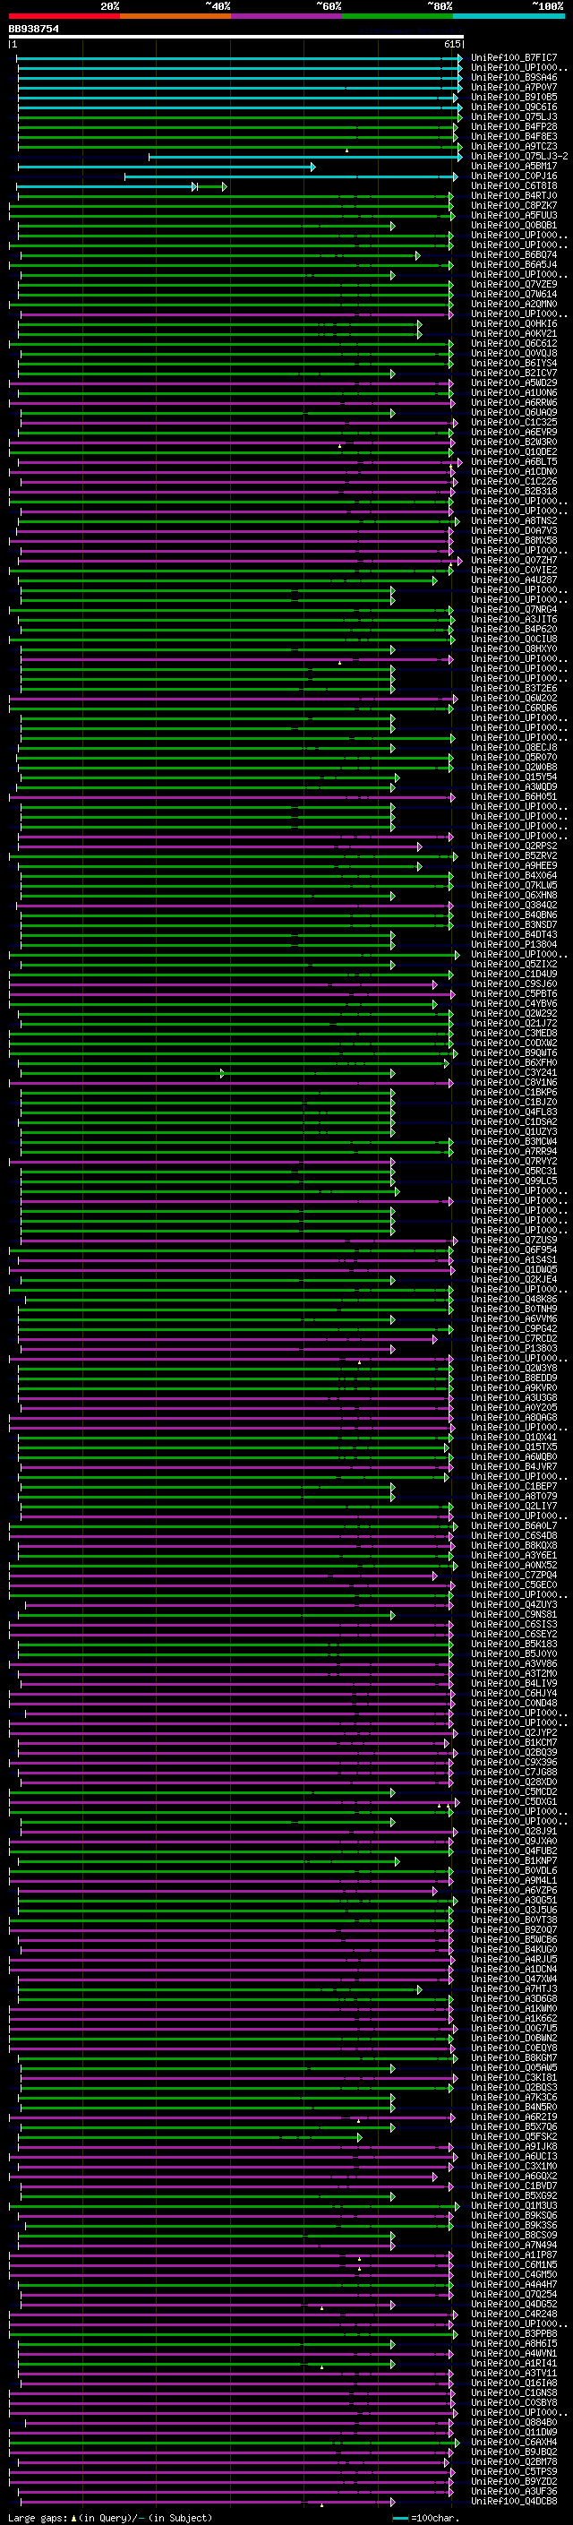Screen dimensions: 573x2525
Task: Select label UniRef100_B4P620
Action: [514, 630]
